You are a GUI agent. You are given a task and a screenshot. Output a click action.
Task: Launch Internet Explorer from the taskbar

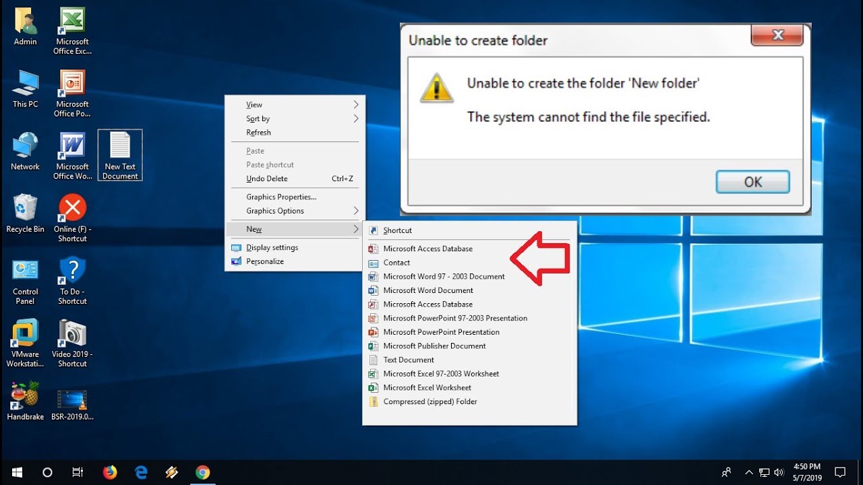pyautogui.click(x=141, y=472)
